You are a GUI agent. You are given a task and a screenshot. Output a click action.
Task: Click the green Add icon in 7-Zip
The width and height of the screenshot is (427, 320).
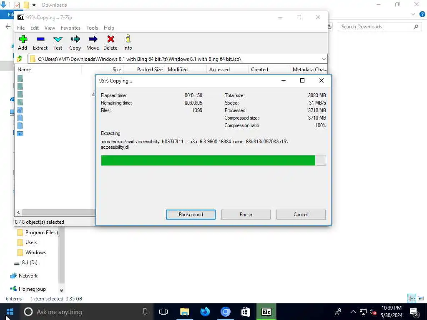[x=23, y=39]
